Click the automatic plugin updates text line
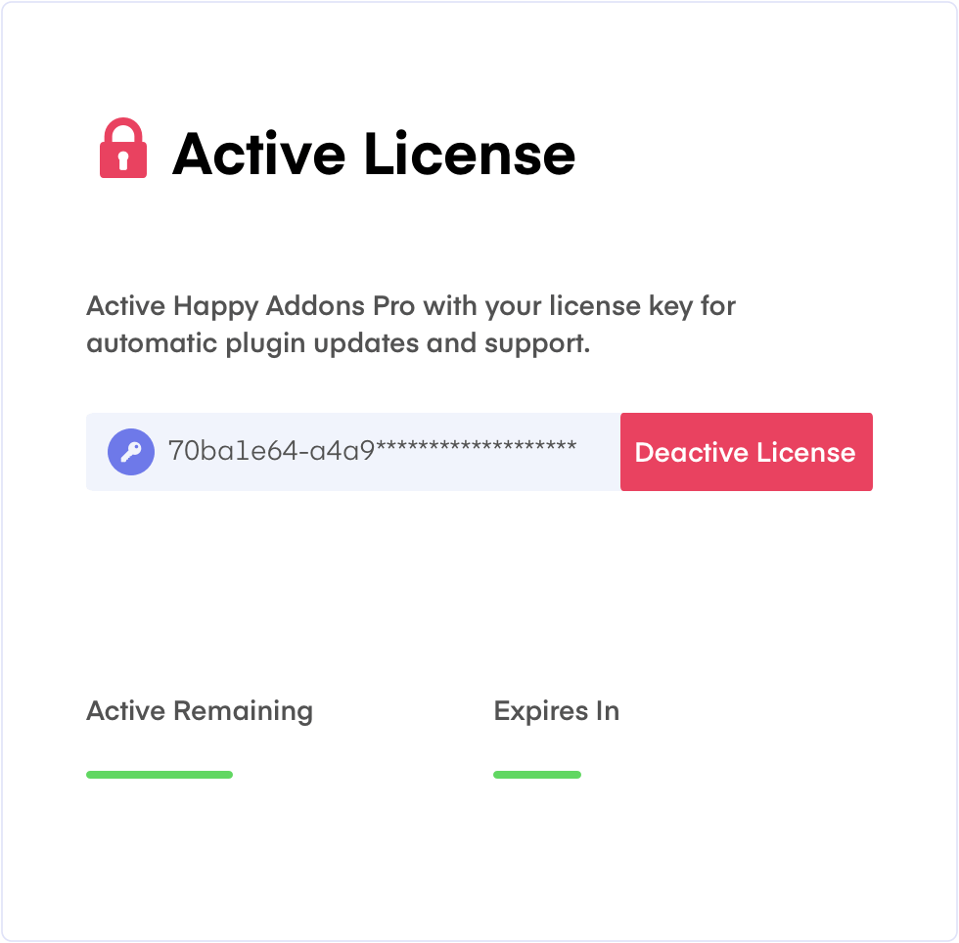Screen dimensions: 959x943 click(x=339, y=343)
